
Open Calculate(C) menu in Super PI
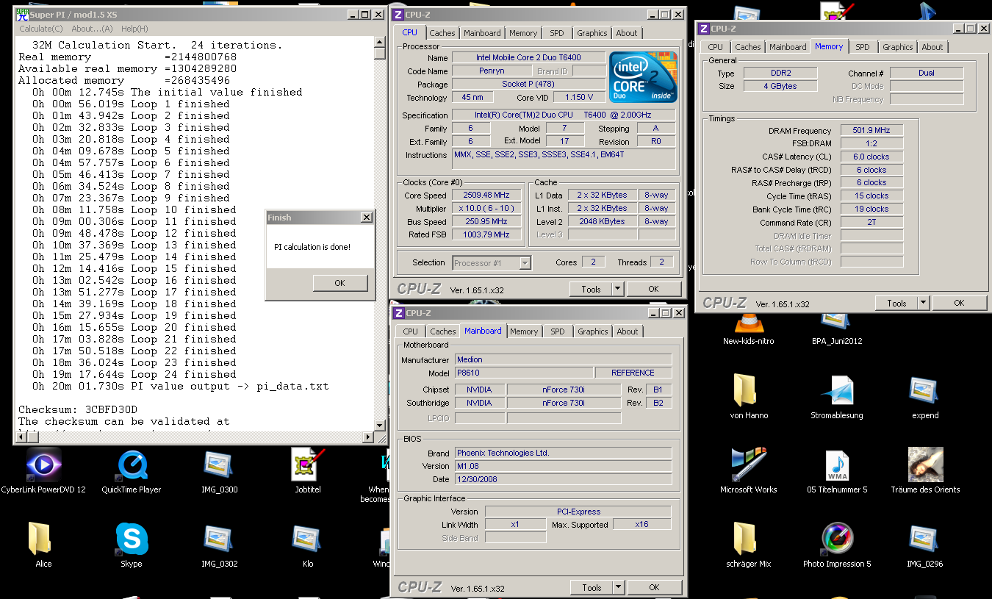tap(41, 29)
